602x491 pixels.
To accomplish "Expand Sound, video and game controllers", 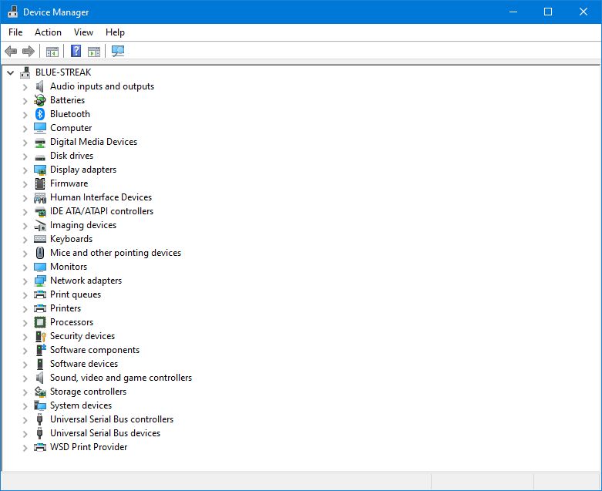I will click(25, 378).
